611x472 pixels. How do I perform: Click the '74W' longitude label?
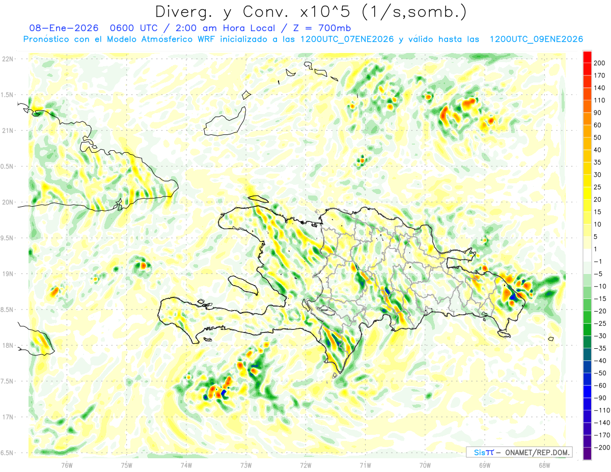tap(186, 464)
